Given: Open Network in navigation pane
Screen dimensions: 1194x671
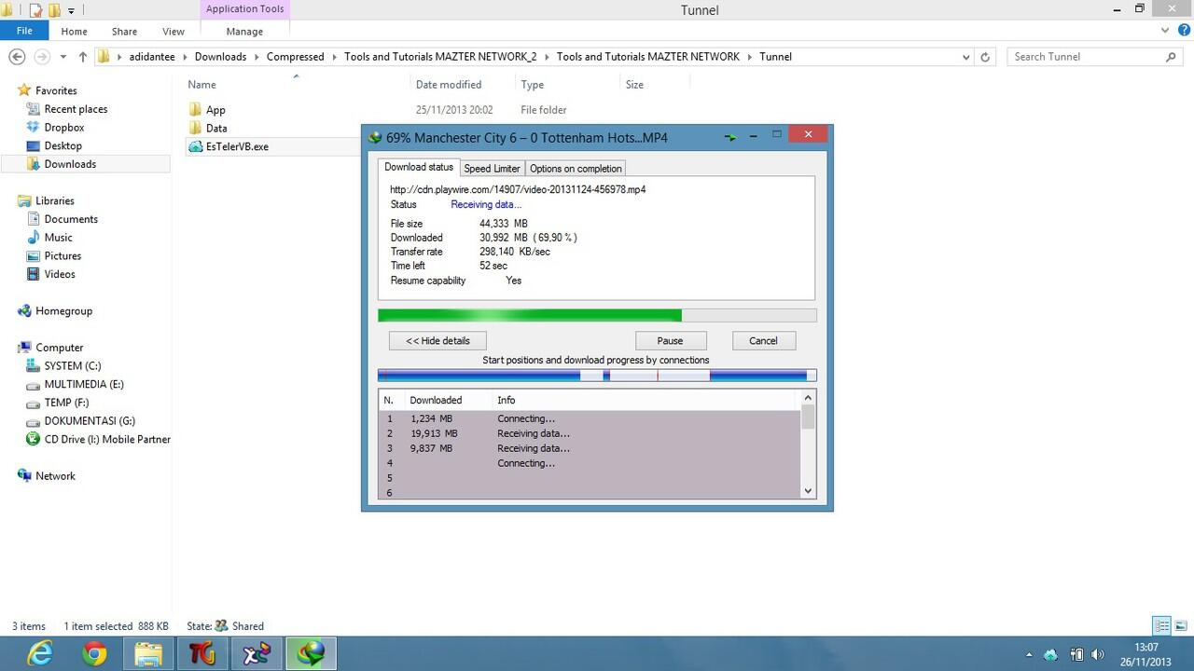Looking at the screenshot, I should [x=55, y=476].
